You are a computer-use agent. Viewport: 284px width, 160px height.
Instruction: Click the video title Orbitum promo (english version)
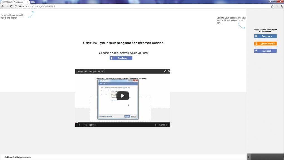click(x=91, y=71)
